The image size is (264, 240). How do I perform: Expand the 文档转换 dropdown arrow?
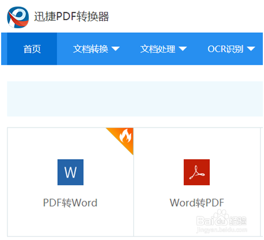click(x=116, y=49)
